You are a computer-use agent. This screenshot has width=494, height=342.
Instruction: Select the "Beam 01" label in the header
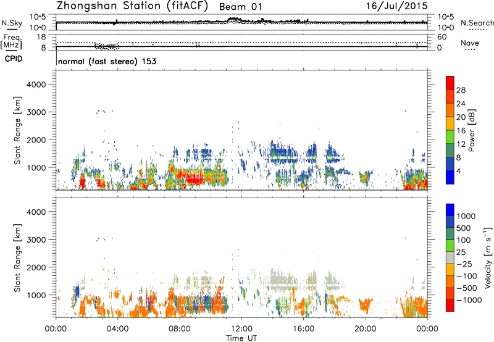(240, 7)
